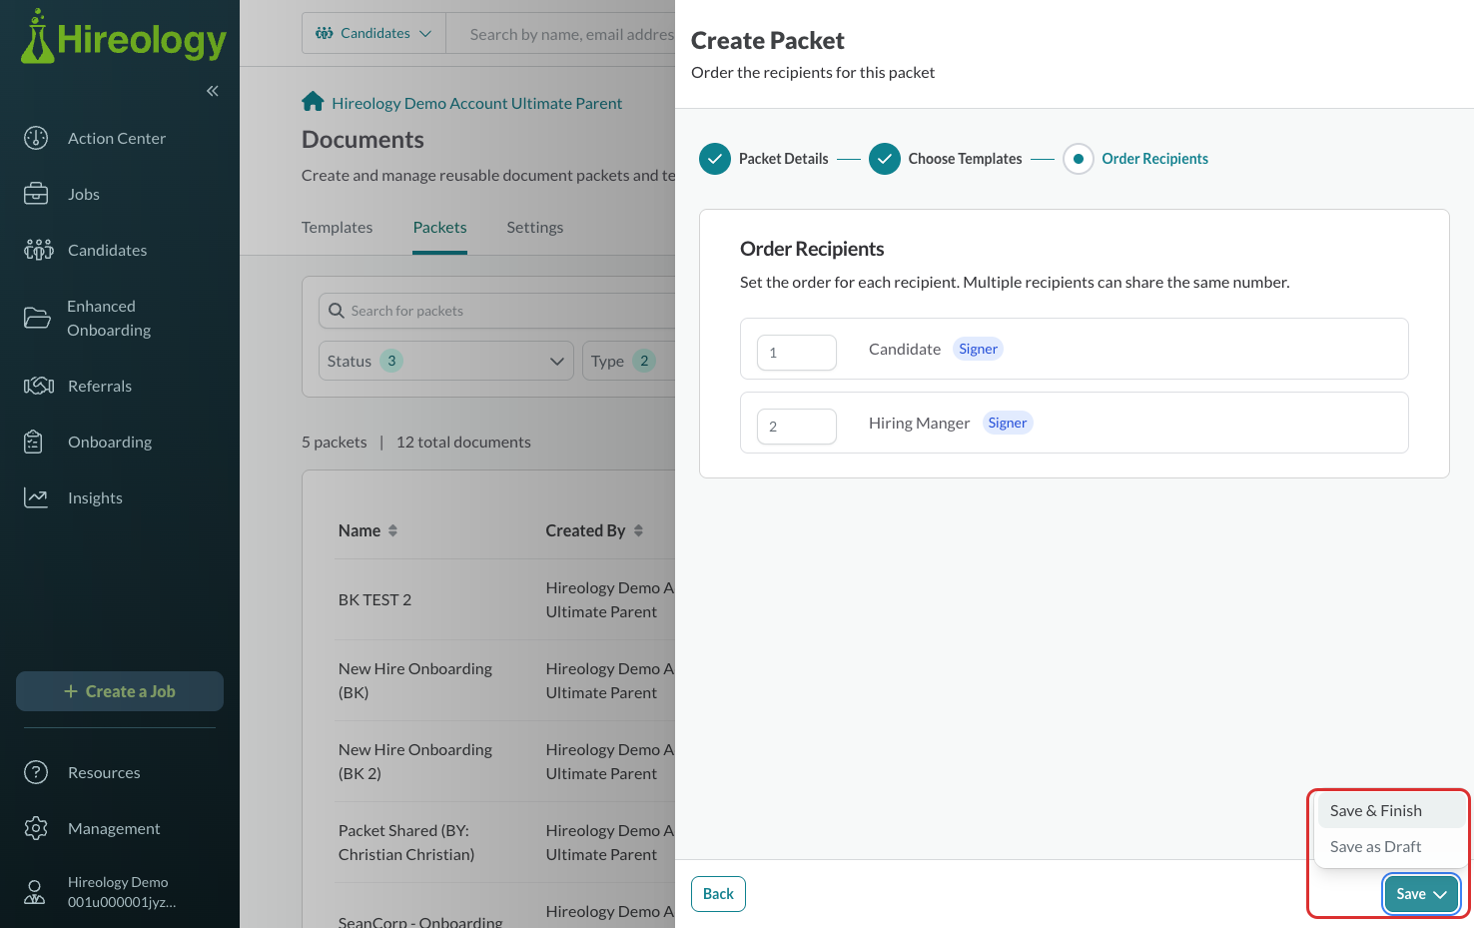Image resolution: width=1474 pixels, height=928 pixels.
Task: Collapse the sidebar with double-chevron icon
Action: pos(213,91)
